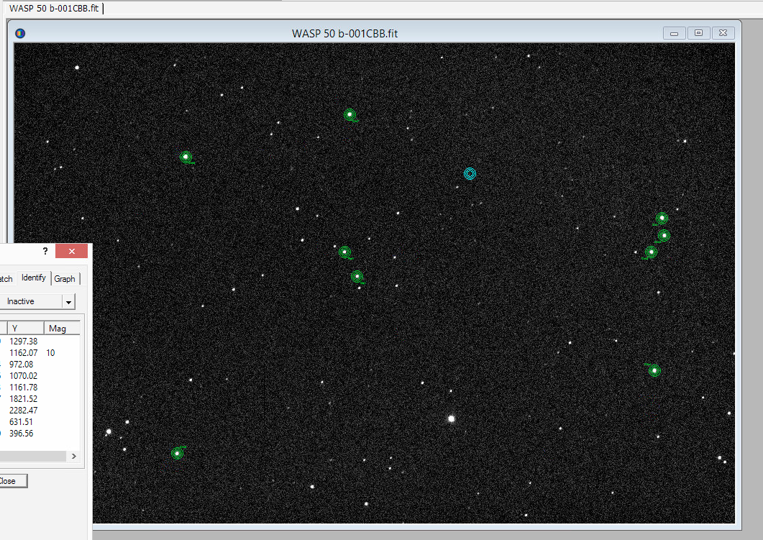Click the MaxIm DL icon in image title bar
This screenshot has width=763, height=540.
pyautogui.click(x=20, y=33)
